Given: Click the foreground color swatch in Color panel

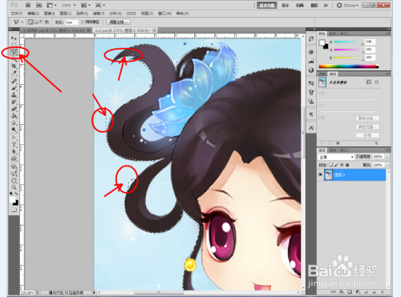Looking at the screenshot, I should (322, 42).
